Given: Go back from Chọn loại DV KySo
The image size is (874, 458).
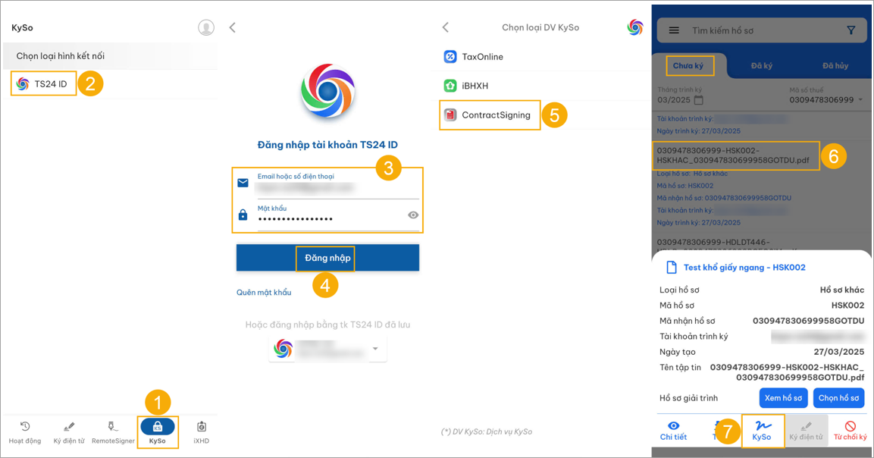Looking at the screenshot, I should coord(446,27).
